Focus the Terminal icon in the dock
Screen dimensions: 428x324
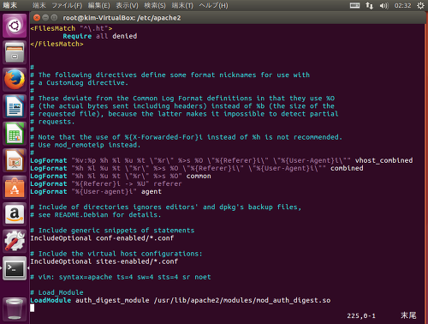point(15,268)
